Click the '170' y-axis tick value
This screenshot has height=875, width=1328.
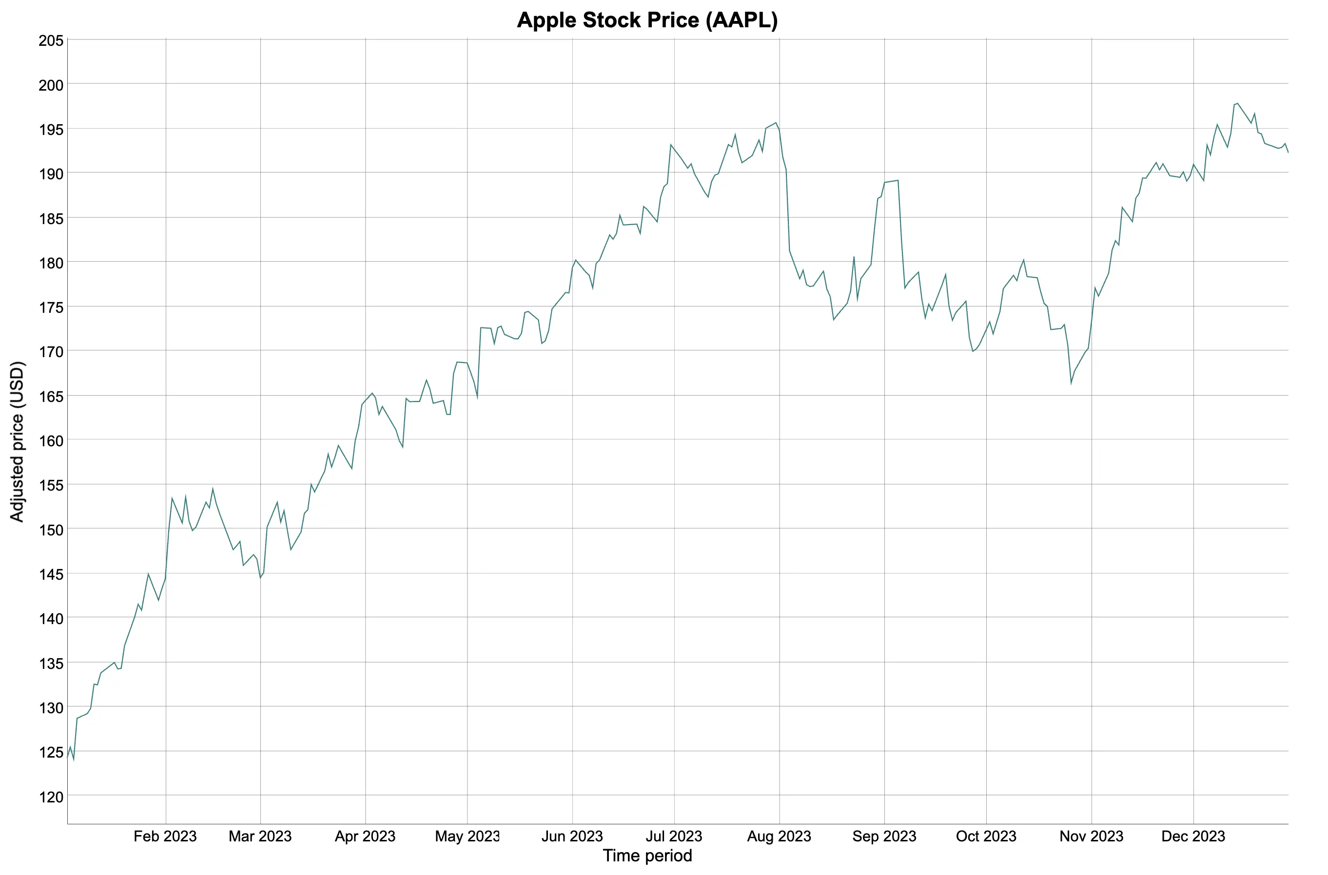pyautogui.click(x=51, y=352)
